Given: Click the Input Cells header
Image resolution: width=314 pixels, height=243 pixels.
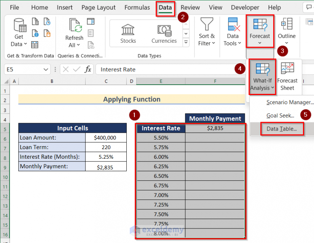Looking at the screenshot, I should point(72,128).
